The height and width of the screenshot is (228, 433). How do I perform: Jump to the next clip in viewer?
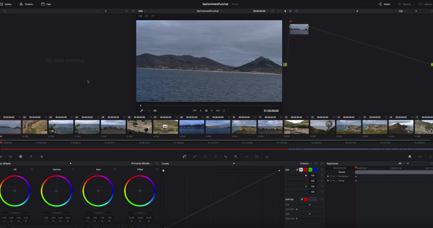click(218, 110)
